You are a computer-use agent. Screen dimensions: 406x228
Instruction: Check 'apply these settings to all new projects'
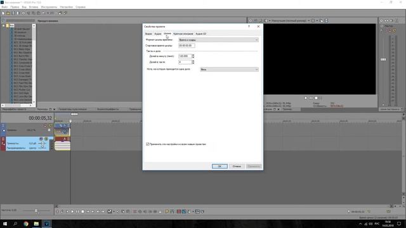point(148,144)
